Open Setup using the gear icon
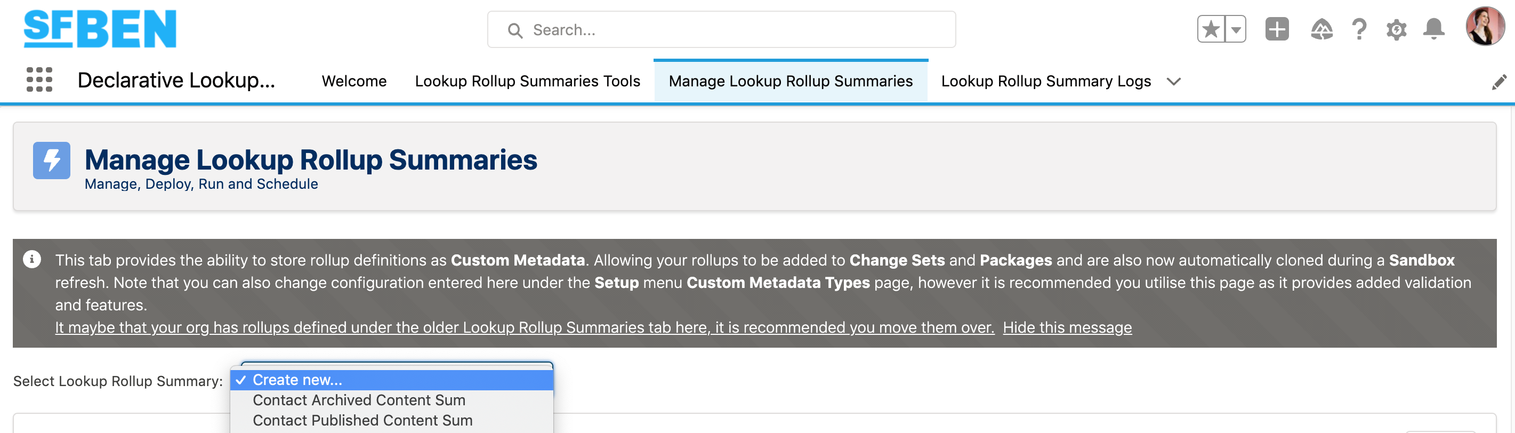Viewport: 1515px width, 433px height. point(1396,29)
